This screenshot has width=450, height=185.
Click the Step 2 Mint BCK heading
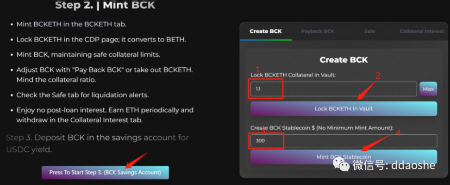[105, 5]
